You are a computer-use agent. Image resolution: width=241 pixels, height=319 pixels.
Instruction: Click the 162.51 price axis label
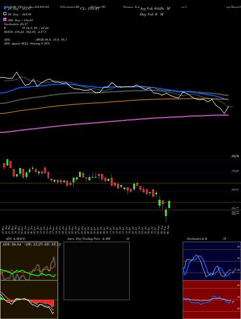[235, 189]
